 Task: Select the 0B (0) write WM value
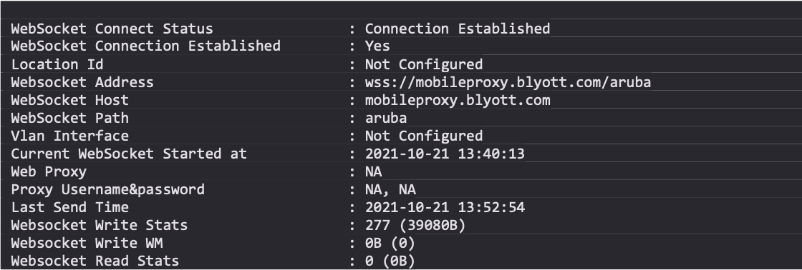[390, 243]
